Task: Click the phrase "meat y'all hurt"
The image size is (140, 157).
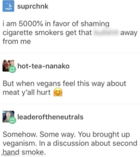Action: tap(27, 92)
